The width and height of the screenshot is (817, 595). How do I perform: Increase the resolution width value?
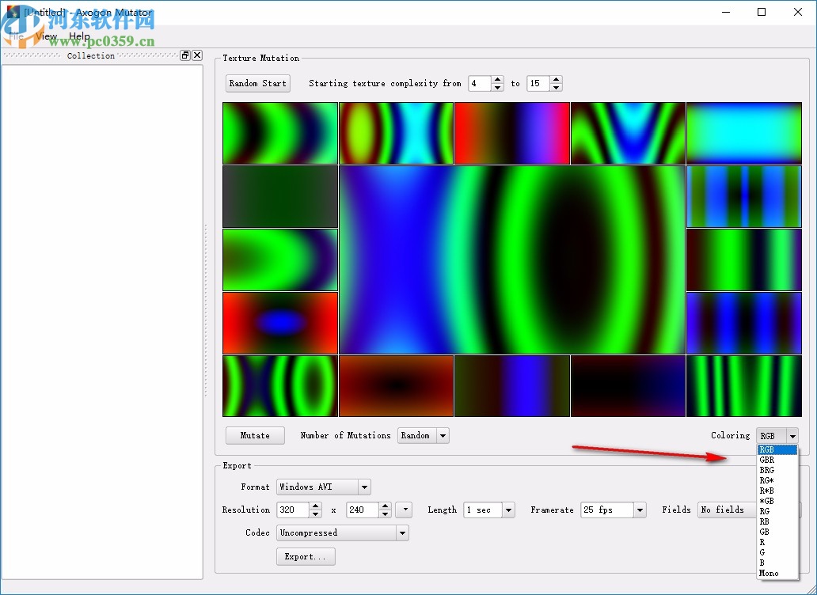pyautogui.click(x=315, y=506)
